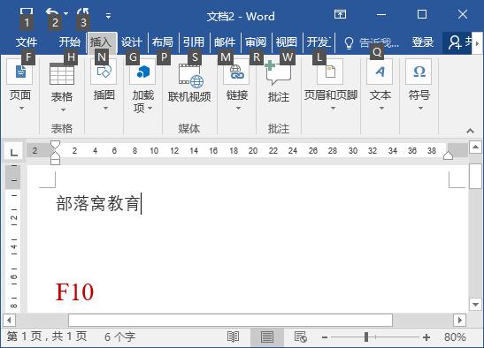This screenshot has height=348, width=484.
Task: Open the 视图 tab
Action: [287, 42]
